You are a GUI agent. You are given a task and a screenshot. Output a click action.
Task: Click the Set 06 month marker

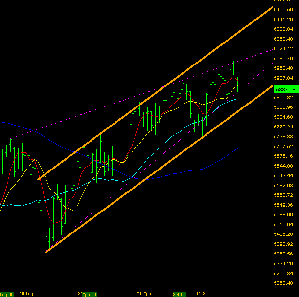(x=179, y=294)
